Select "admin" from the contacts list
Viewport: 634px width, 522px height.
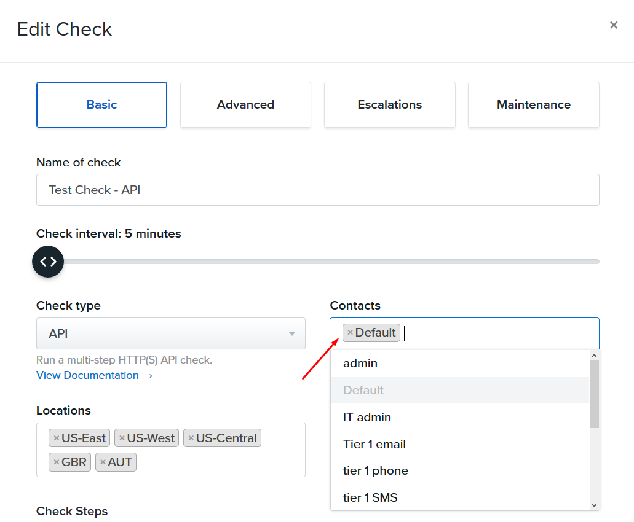coord(360,363)
